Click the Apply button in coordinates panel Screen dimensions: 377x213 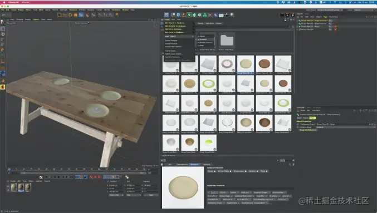[x=151, y=195]
